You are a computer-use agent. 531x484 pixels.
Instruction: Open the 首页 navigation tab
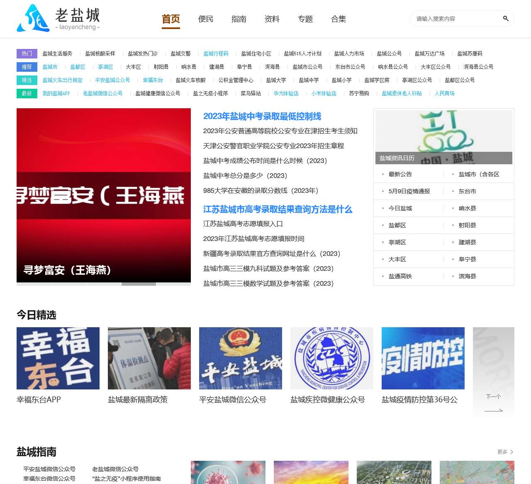(171, 19)
